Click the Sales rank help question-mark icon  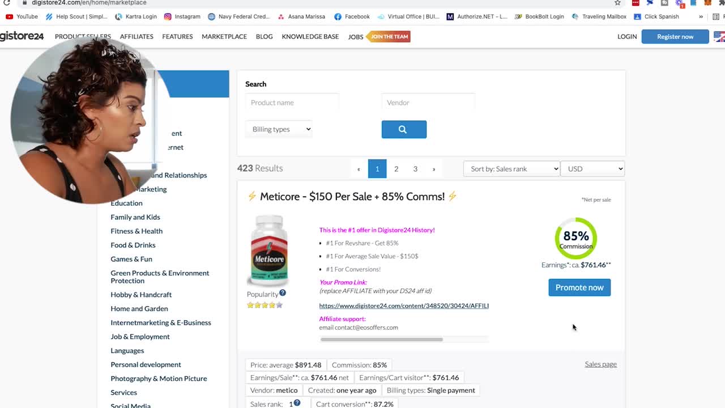tap(297, 403)
